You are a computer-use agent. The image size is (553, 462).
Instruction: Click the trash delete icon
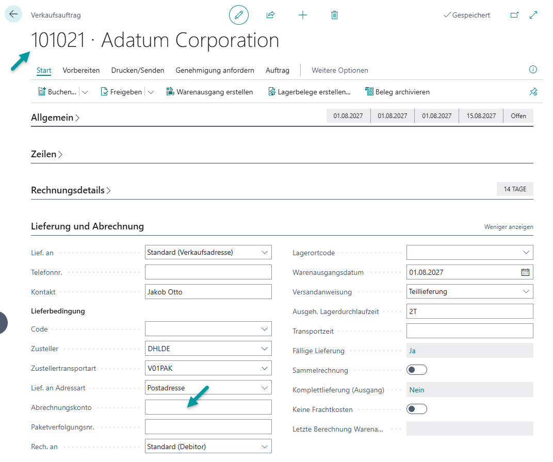[334, 15]
